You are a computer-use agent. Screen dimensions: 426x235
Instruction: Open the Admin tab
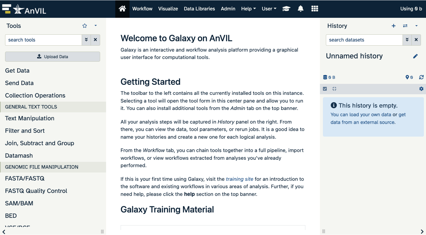pos(228,9)
